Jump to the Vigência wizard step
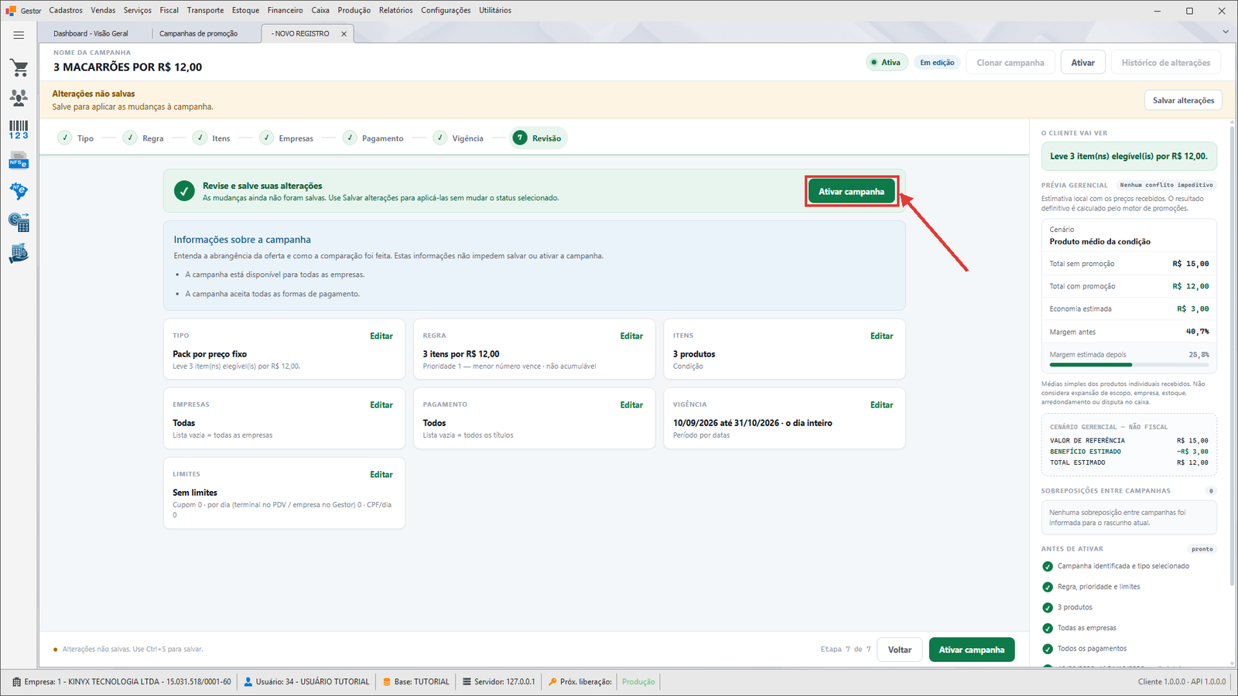The height and width of the screenshot is (696, 1238). pos(458,138)
